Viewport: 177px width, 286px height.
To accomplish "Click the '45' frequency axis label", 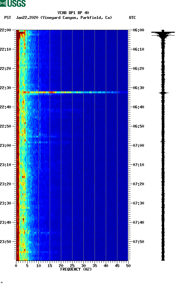I will click(x=117, y=265).
